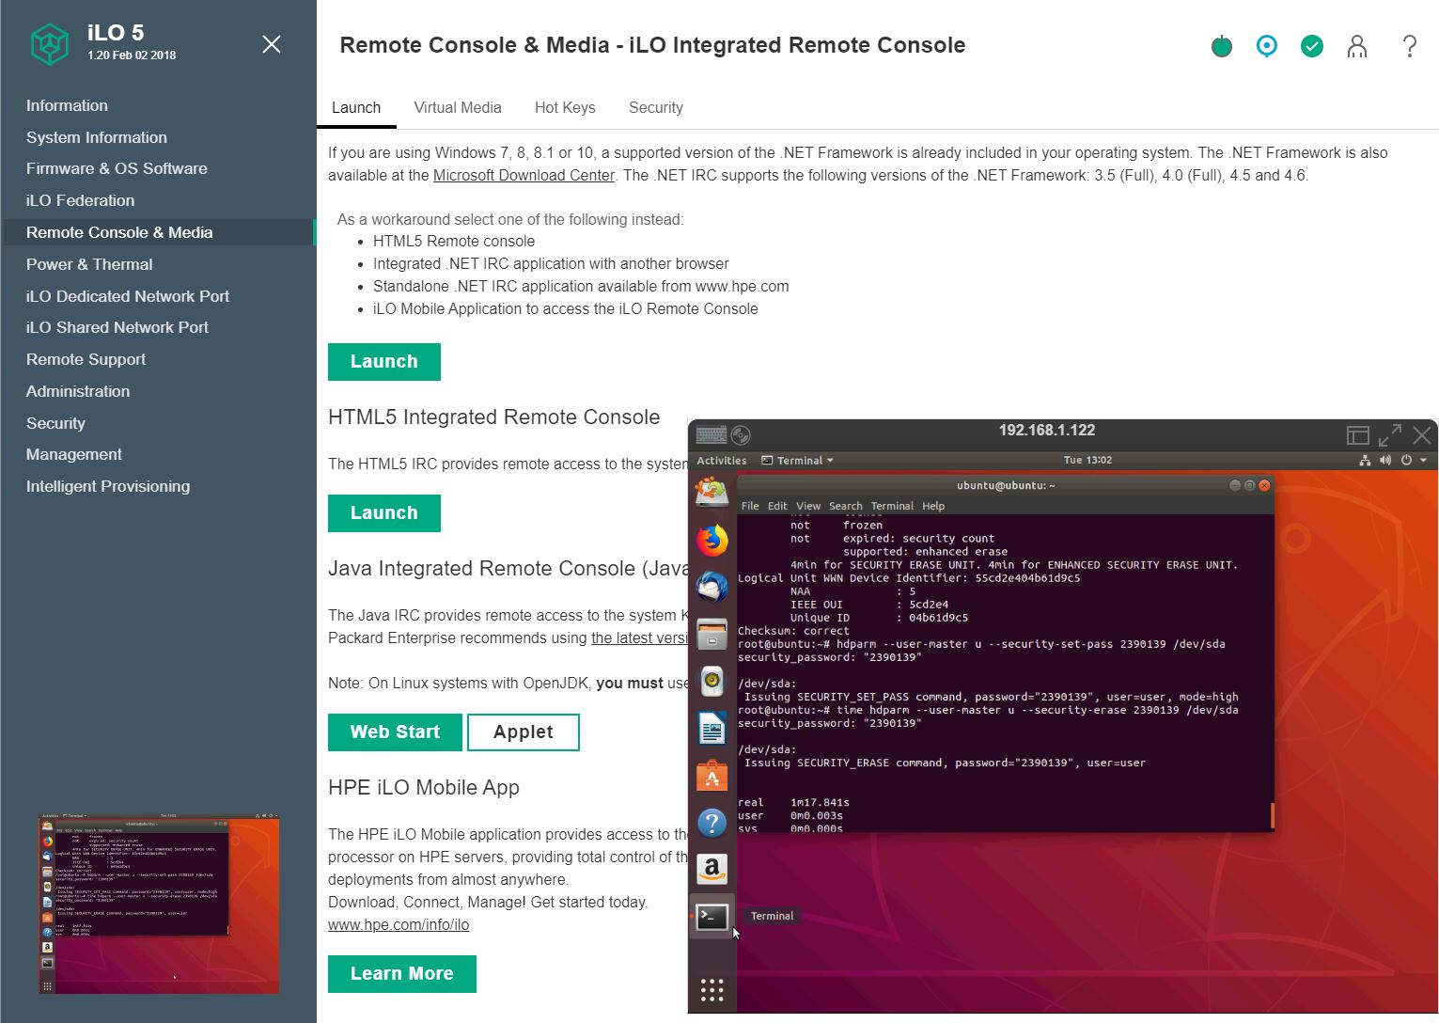
Task: Click the console window docking layout icon
Action: click(x=1357, y=434)
